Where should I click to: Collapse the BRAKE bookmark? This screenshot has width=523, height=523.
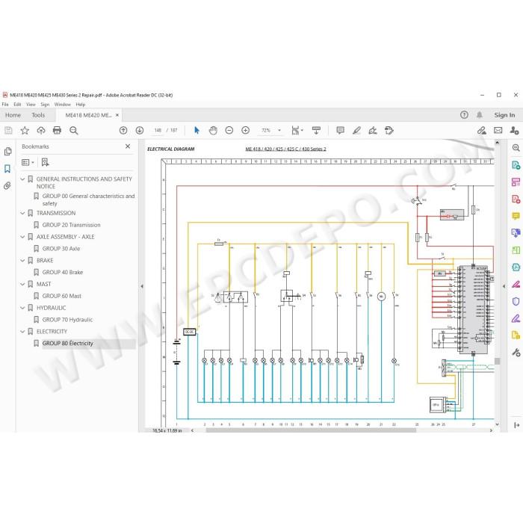pos(22,261)
